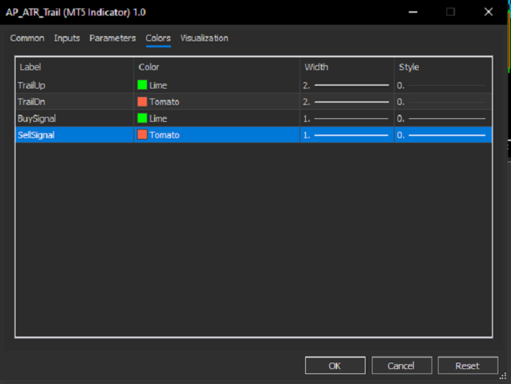This screenshot has height=384, width=511.
Task: Open BuySignal style selector
Action: point(443,118)
